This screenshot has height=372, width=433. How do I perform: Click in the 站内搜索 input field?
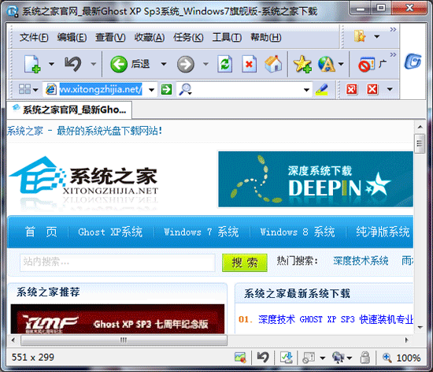coord(117,262)
